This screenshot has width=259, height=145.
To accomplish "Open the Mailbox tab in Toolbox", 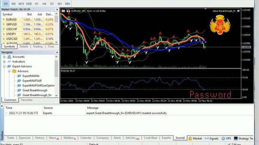I will click(x=70, y=138).
